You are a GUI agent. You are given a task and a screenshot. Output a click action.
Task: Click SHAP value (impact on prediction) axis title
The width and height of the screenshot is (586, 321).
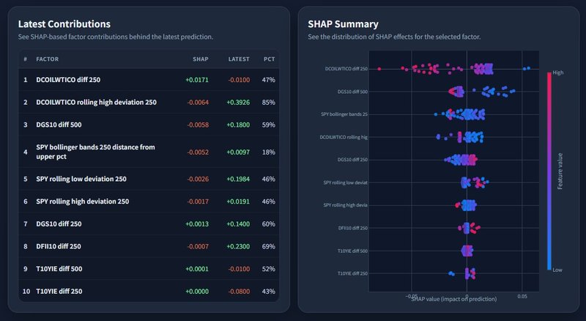click(454, 299)
